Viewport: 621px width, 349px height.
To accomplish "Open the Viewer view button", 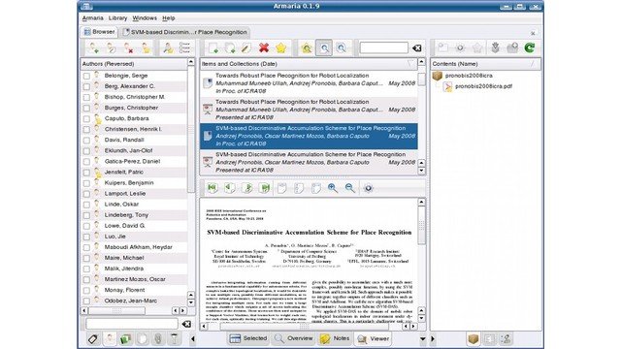I will click(374, 338).
